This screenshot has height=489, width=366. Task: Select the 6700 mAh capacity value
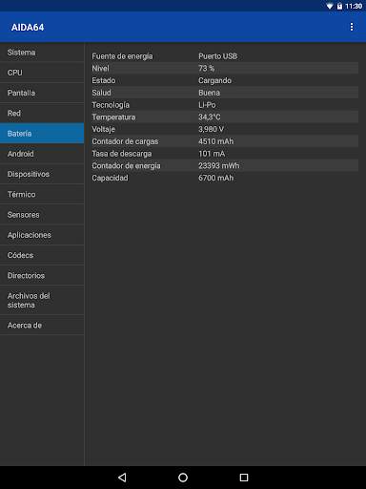216,178
